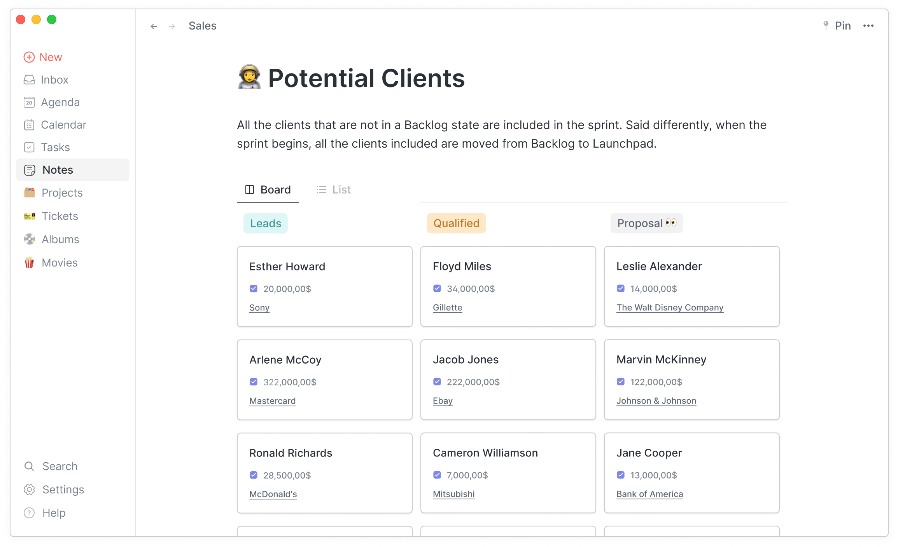Screen dimensions: 898x547
Task: Toggle checkbox on the Jane Cooper card
Action: (x=621, y=475)
